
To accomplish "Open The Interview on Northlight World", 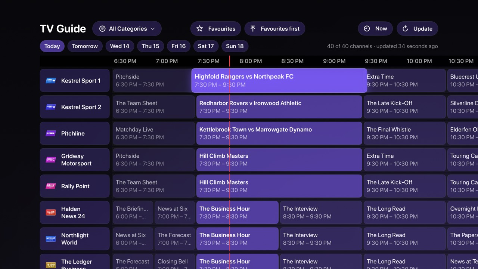I will (321, 239).
